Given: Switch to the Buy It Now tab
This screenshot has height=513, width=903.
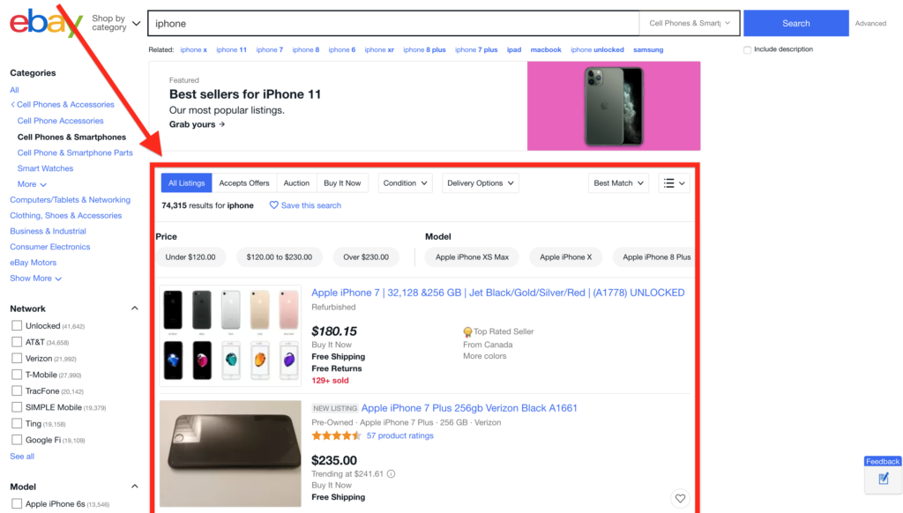Looking at the screenshot, I should (x=342, y=183).
